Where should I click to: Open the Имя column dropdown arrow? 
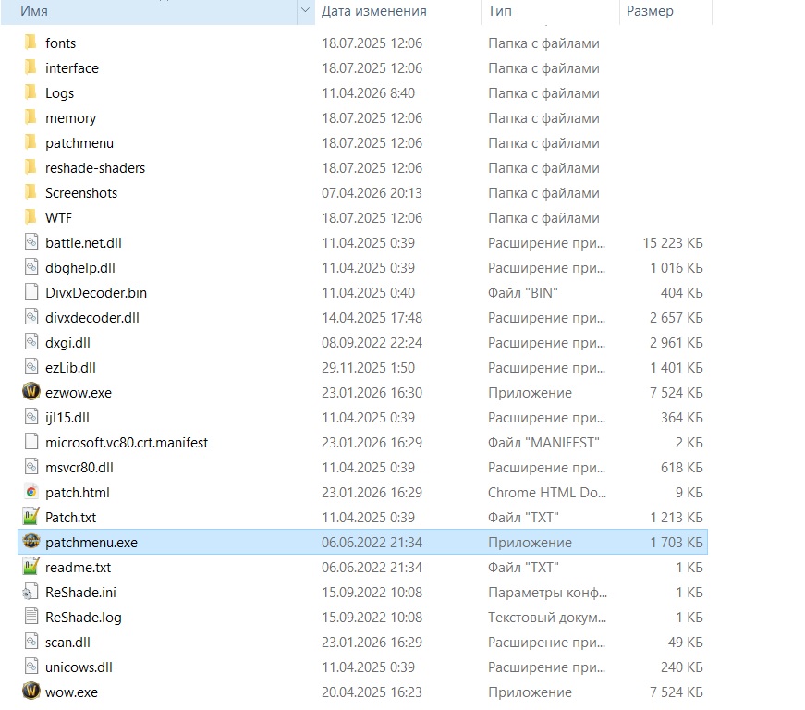[x=305, y=11]
